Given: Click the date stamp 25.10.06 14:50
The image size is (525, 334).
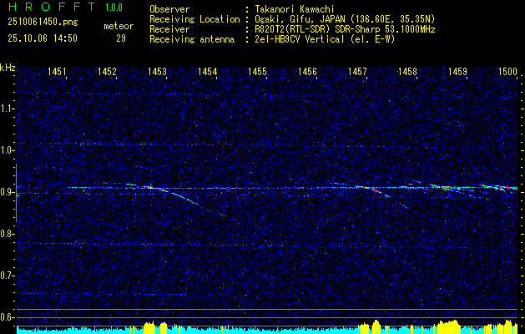Looking at the screenshot, I should [43, 38].
